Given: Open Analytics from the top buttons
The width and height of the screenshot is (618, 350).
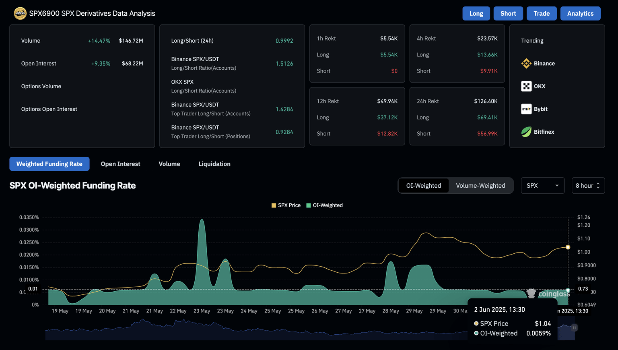Looking at the screenshot, I should 580,14.
